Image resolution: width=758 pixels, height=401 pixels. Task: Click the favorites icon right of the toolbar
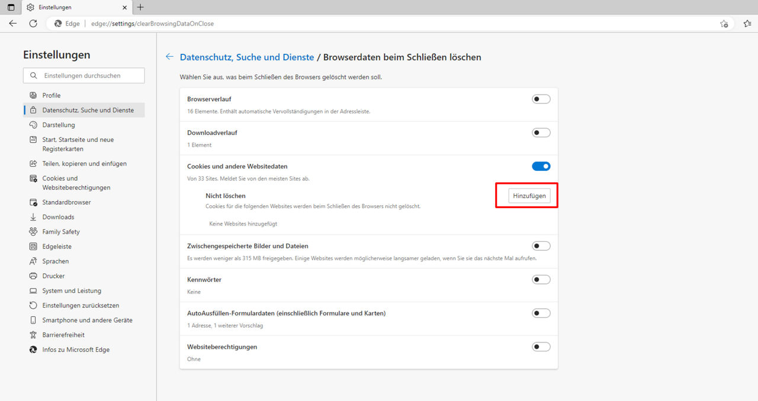click(747, 24)
